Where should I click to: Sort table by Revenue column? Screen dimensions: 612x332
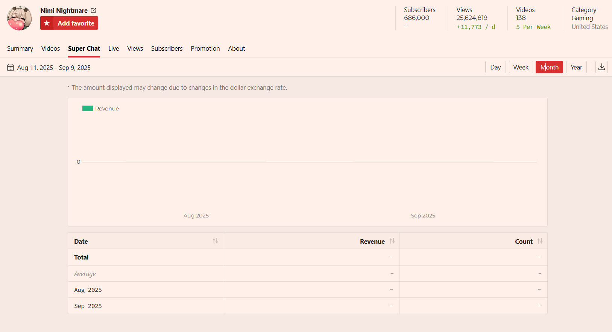coord(392,241)
